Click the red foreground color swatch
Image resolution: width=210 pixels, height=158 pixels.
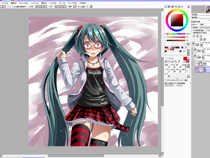coord(185,59)
